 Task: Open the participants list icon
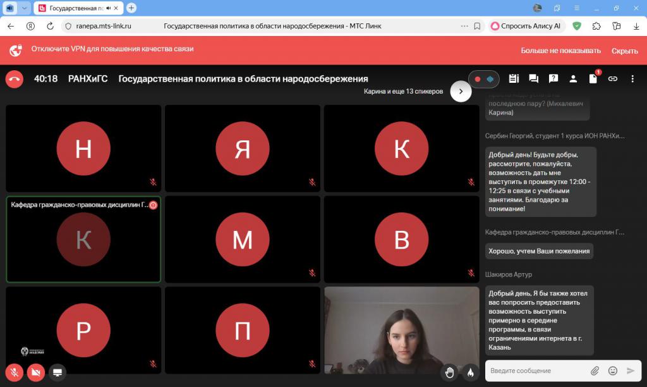(x=573, y=79)
